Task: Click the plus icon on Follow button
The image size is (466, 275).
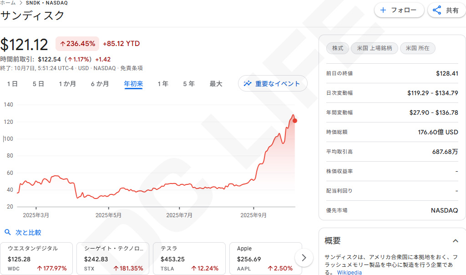Action: pyautogui.click(x=383, y=10)
